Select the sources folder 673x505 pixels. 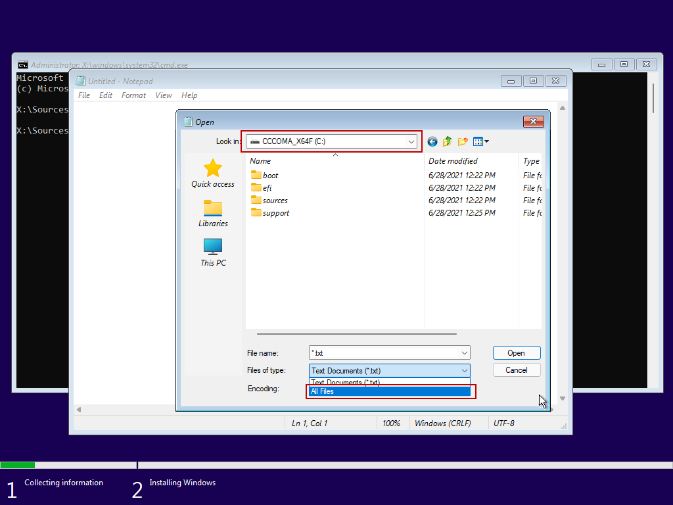tap(269, 200)
